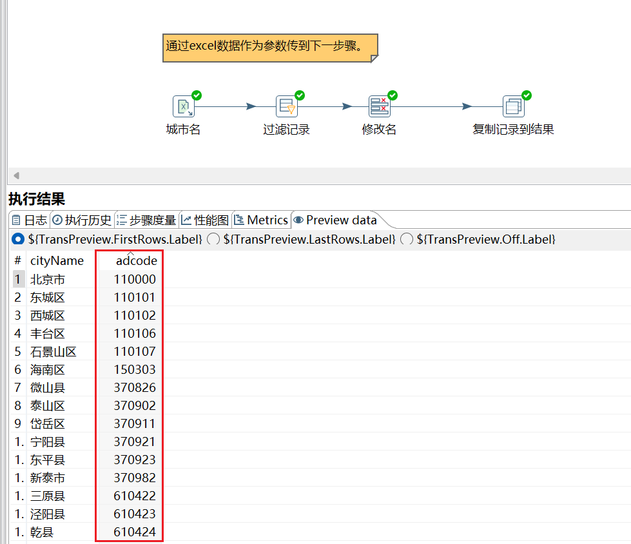Select adcode value 610422
The width and height of the screenshot is (631, 544).
(x=135, y=496)
